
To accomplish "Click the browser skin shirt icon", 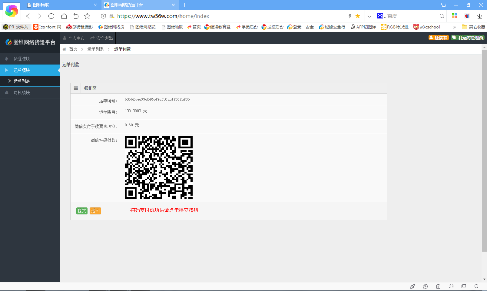I will pyautogui.click(x=444, y=5).
